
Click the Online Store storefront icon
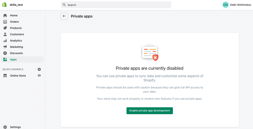point(5,76)
